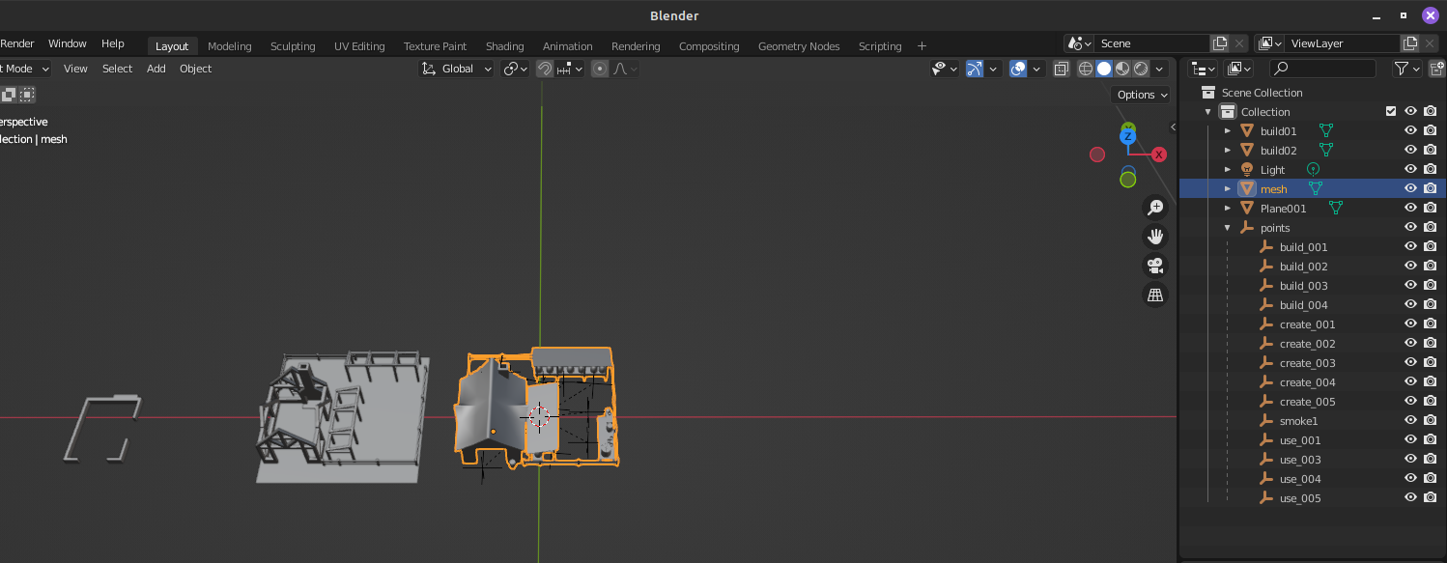
Task: Open the Options dropdown in viewport
Action: [1142, 95]
